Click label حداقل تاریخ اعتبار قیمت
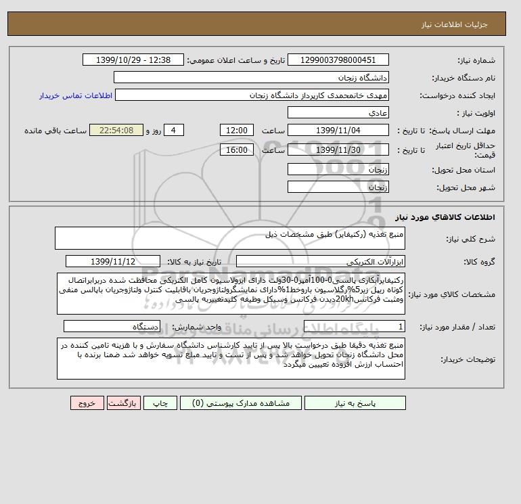521x504 pixels. tap(466, 150)
